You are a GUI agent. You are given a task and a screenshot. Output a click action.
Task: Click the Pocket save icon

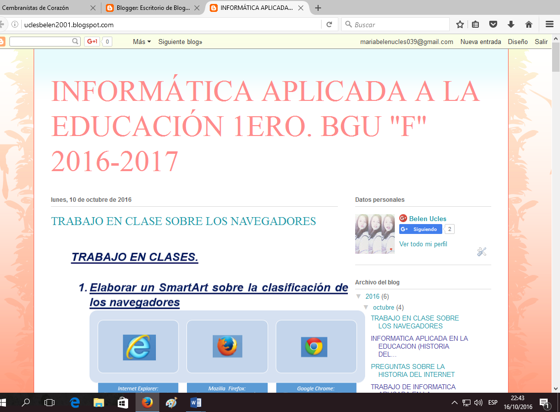pyautogui.click(x=493, y=24)
